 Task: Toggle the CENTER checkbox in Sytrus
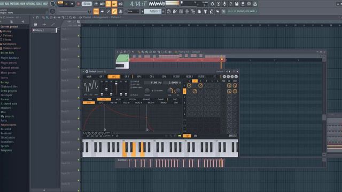click(x=131, y=82)
